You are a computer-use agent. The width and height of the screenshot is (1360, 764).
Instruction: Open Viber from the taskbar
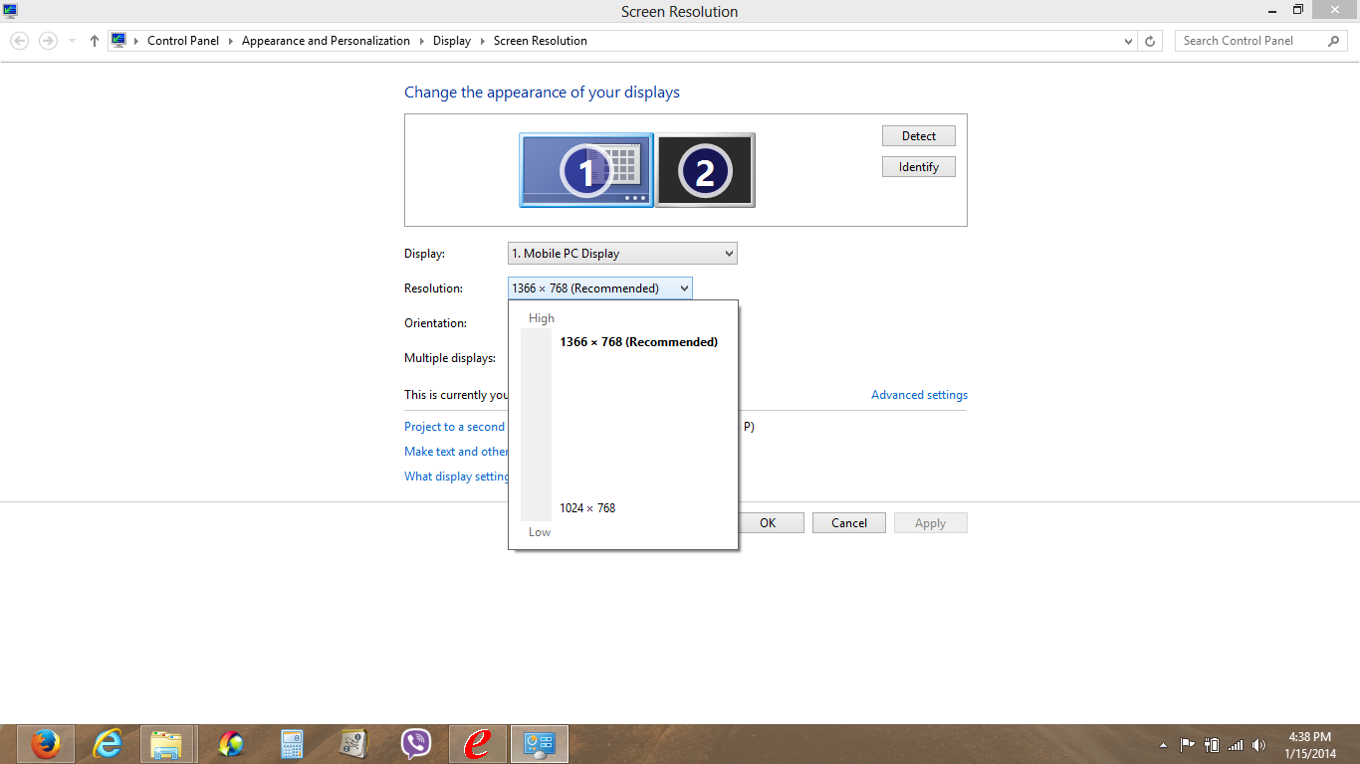click(415, 744)
